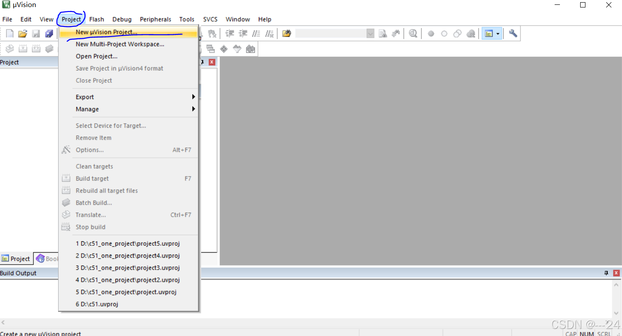Open recent project D:\c51.uvproj
The height and width of the screenshot is (336, 622).
129,304
